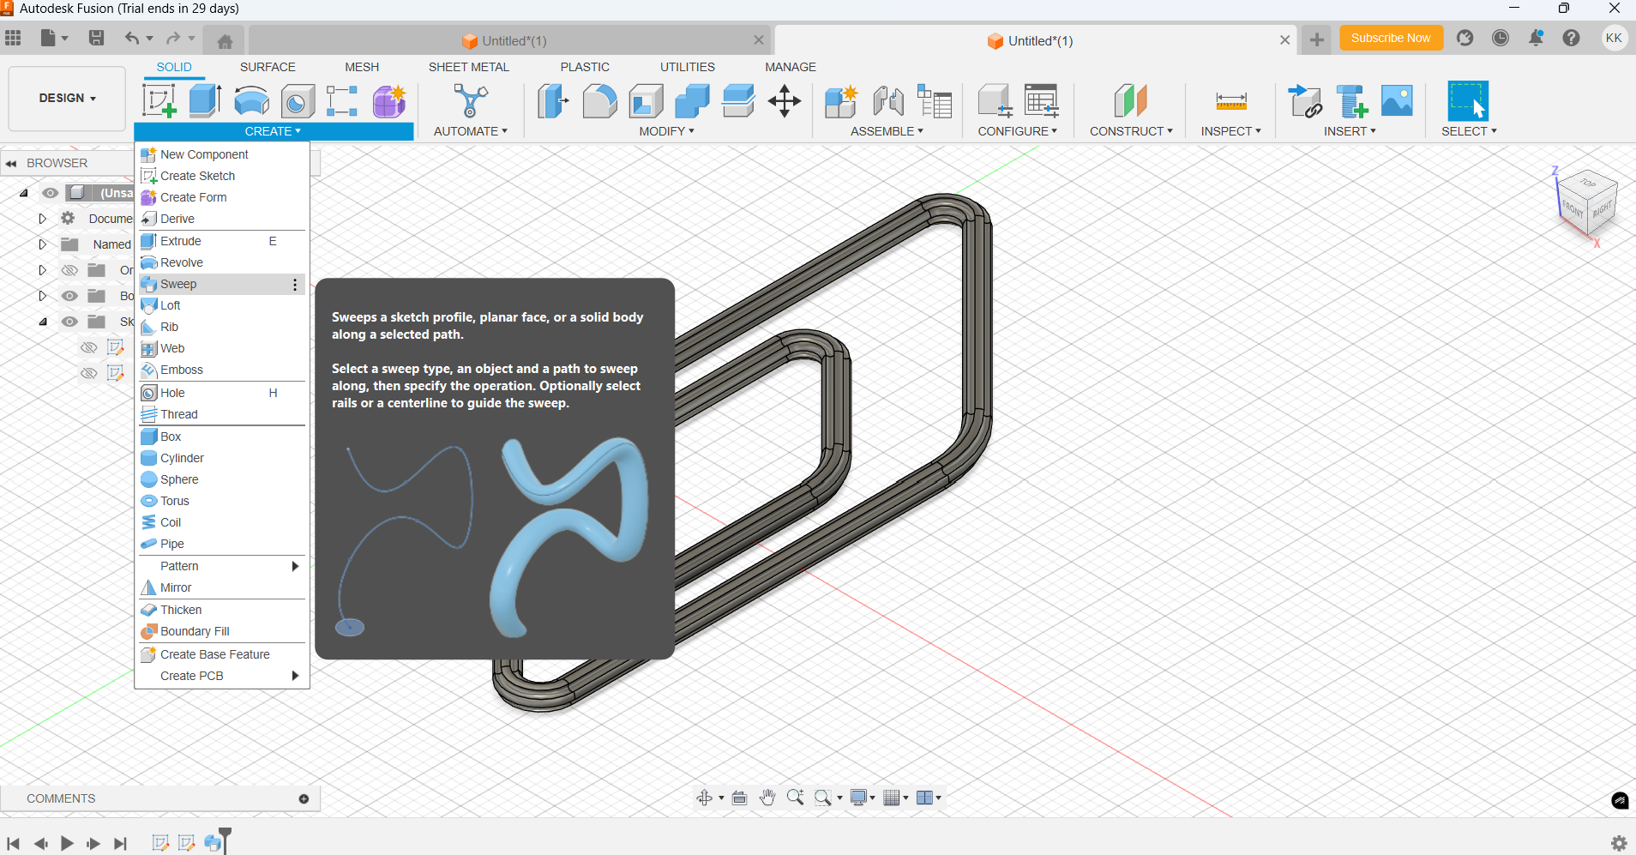This screenshot has height=855, width=1636.
Task: Open the notifications bell icon
Action: coord(1536,38)
